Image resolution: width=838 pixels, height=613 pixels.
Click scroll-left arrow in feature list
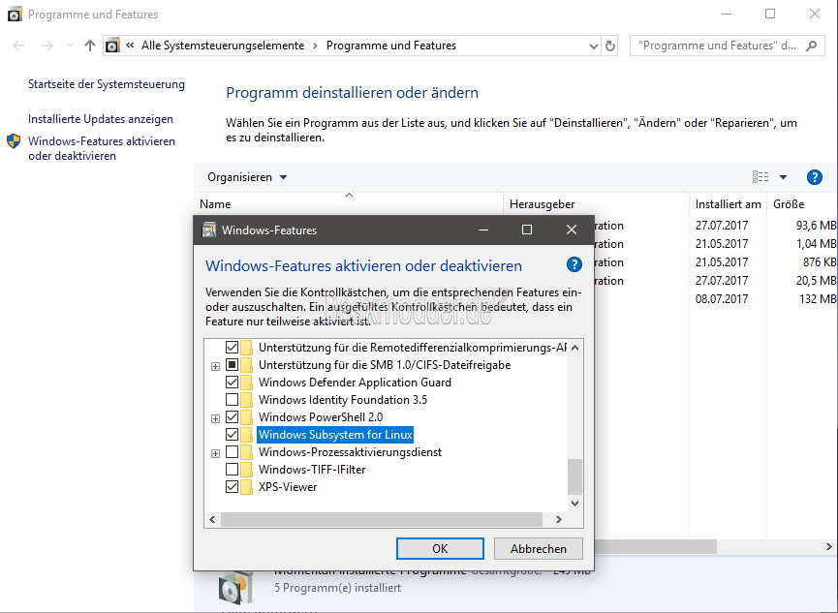point(212,519)
